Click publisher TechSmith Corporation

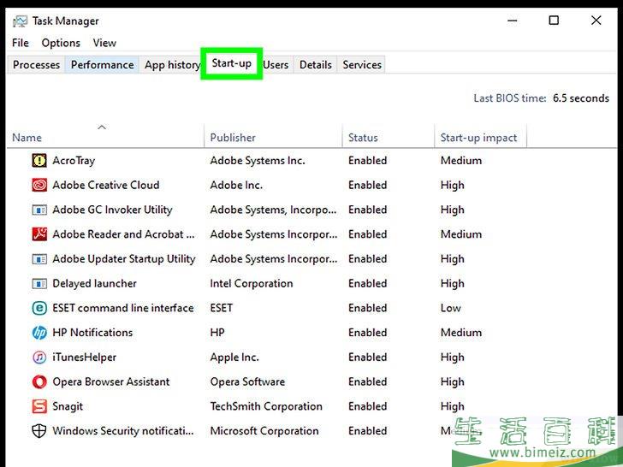(x=266, y=406)
